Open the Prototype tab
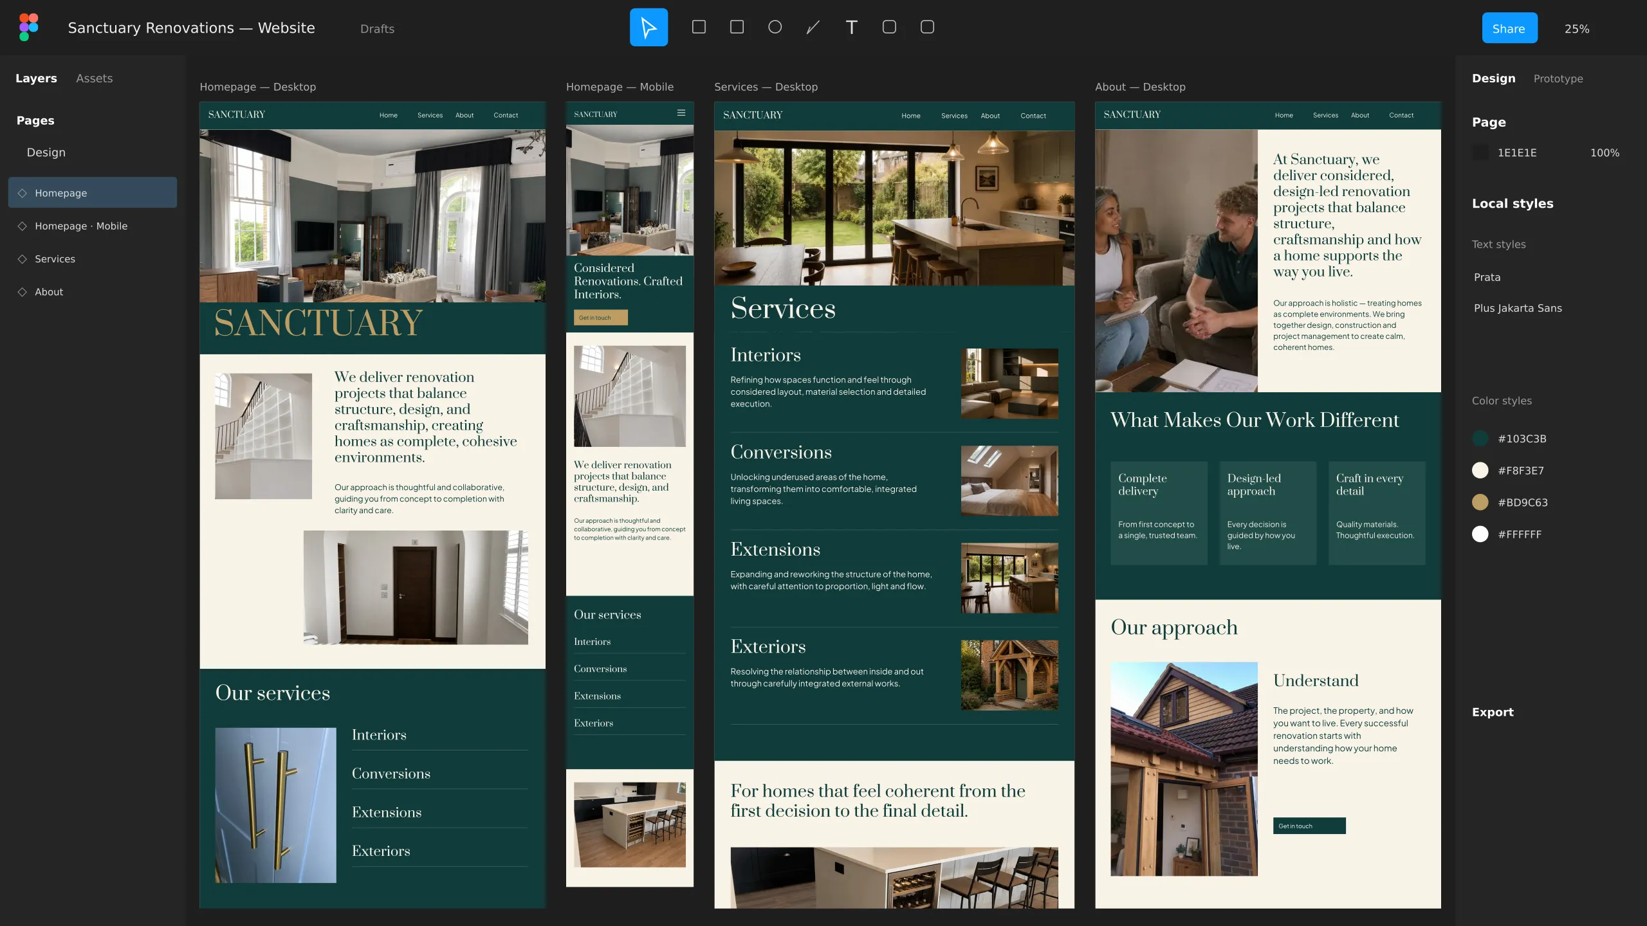Screen dimensions: 1647x926 point(1558,78)
